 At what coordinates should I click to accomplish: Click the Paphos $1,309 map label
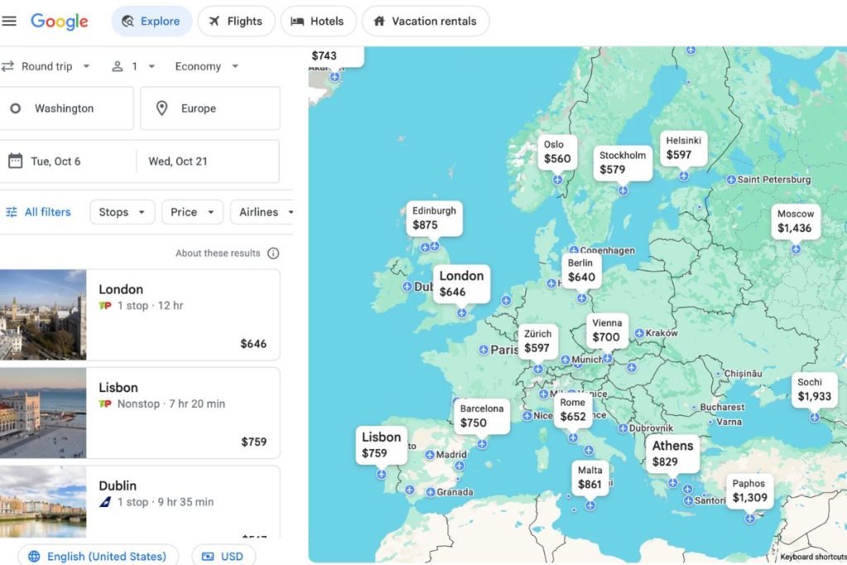pos(749,491)
